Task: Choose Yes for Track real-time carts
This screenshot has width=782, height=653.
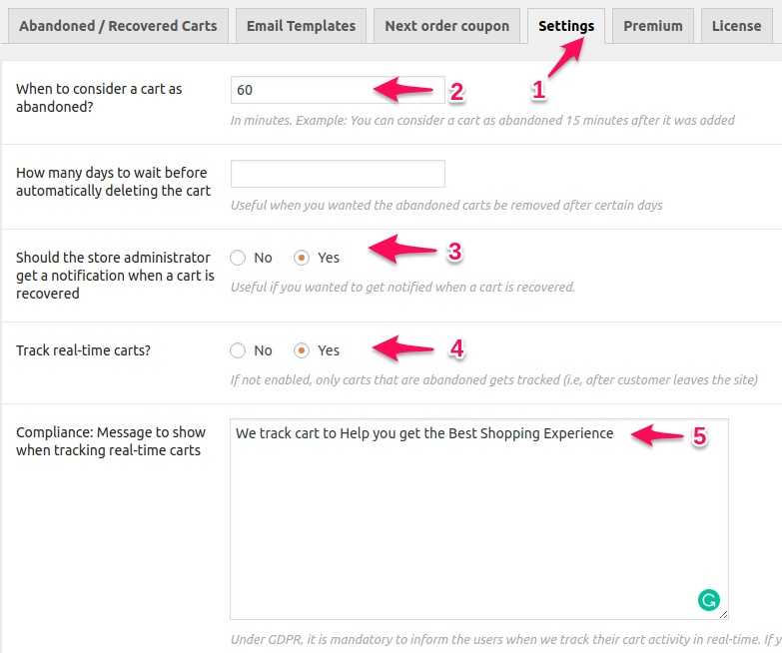Action: click(302, 350)
